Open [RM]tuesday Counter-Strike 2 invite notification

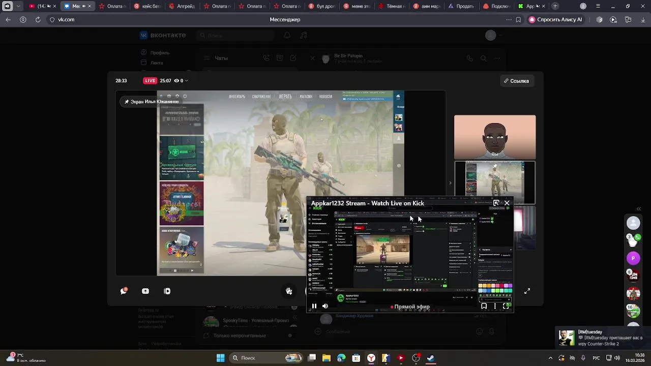point(602,338)
